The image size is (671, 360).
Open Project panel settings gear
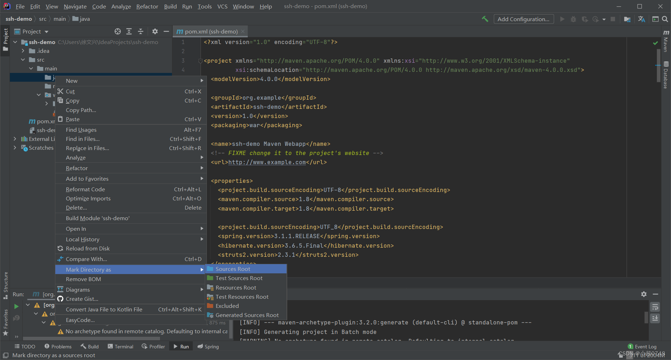click(155, 31)
